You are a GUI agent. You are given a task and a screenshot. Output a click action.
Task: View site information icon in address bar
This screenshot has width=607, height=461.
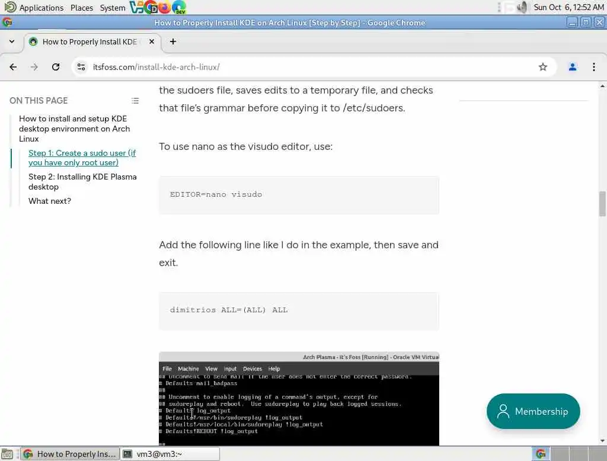[81, 67]
